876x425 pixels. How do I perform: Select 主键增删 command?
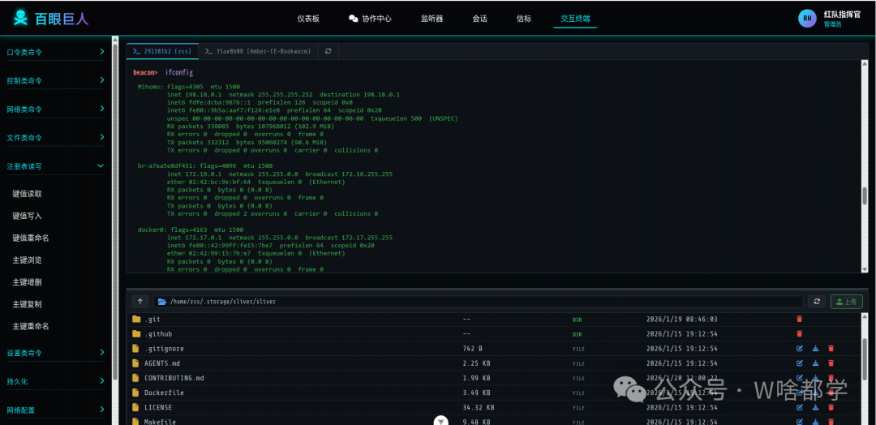point(28,282)
